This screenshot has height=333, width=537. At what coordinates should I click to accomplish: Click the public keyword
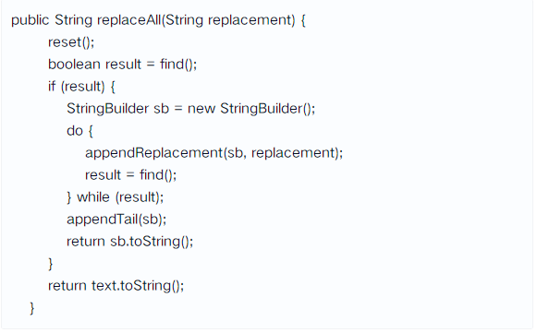point(31,20)
